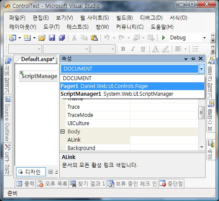The image size is (219, 201).
Task: Open the 속성 side tab on right
Action: 211,149
